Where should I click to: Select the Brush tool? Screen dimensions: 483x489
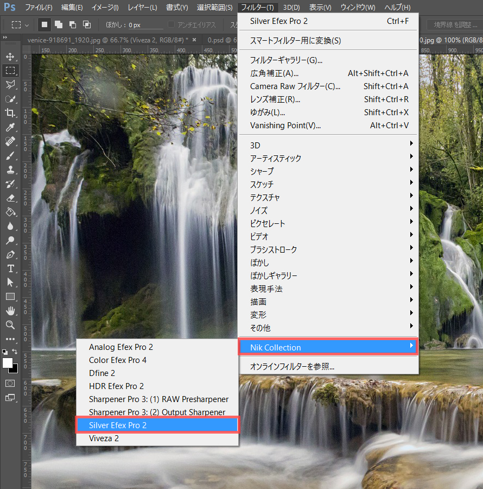point(10,155)
